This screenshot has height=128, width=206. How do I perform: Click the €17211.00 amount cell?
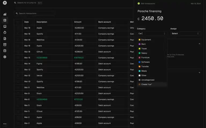click(x=78, y=99)
